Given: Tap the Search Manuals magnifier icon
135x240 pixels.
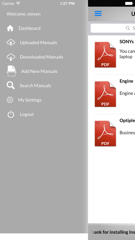Looking at the screenshot, I should pos(11,86).
